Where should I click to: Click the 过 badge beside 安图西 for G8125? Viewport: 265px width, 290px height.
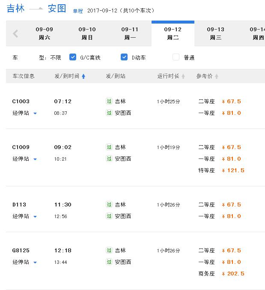pyautogui.click(x=109, y=262)
